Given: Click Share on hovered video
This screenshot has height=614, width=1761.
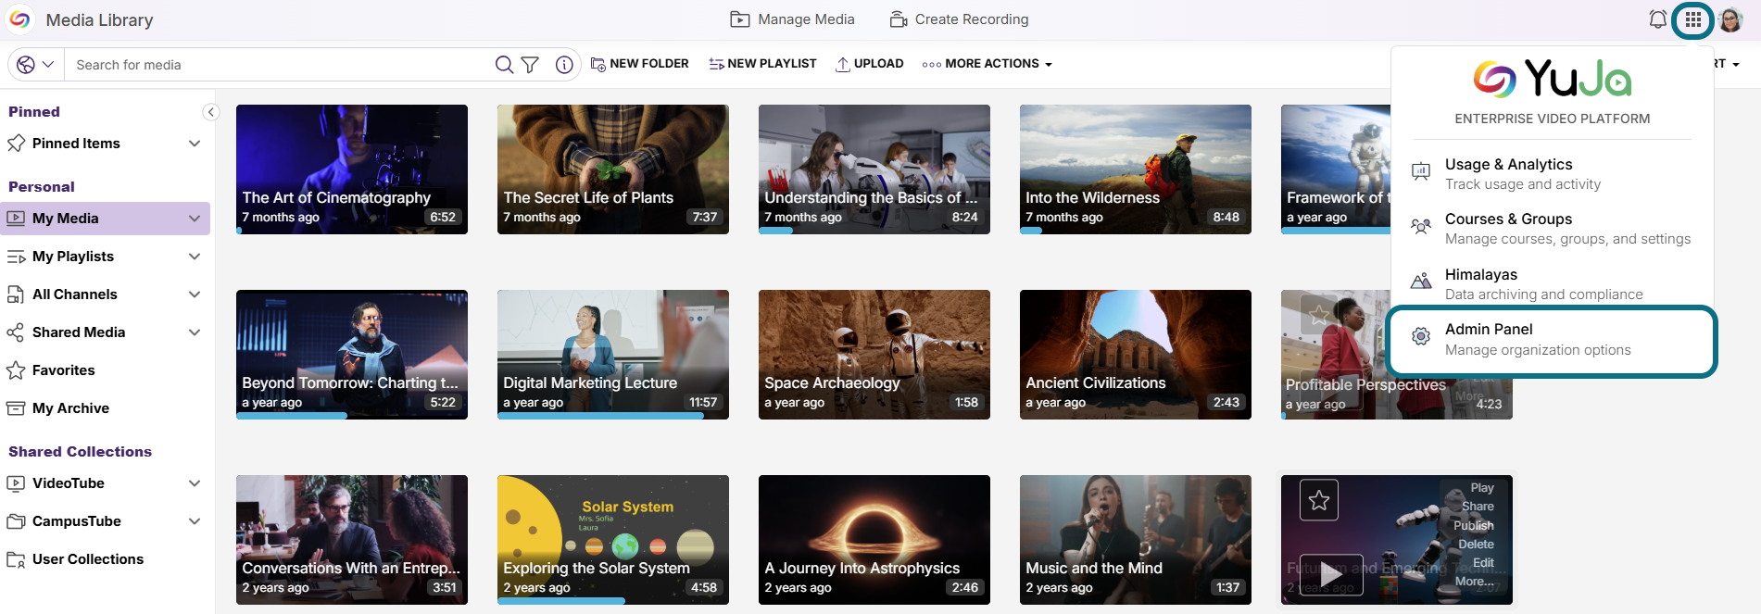Looking at the screenshot, I should 1478,507.
